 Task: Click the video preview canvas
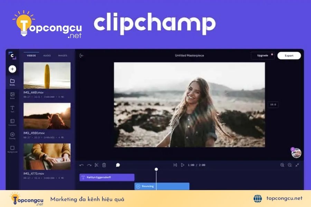click(x=189, y=105)
